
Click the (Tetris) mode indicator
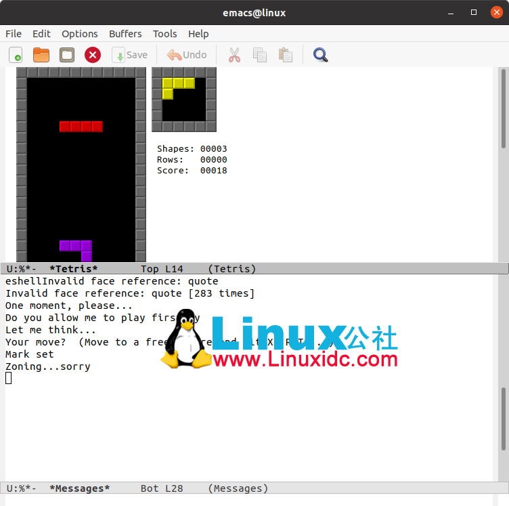(231, 269)
